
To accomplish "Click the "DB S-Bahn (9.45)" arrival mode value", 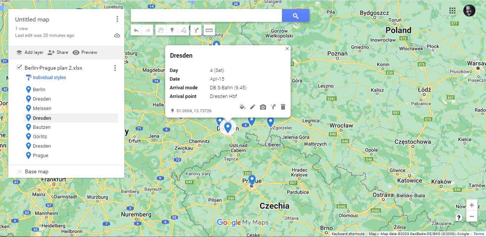I will click(x=228, y=88).
